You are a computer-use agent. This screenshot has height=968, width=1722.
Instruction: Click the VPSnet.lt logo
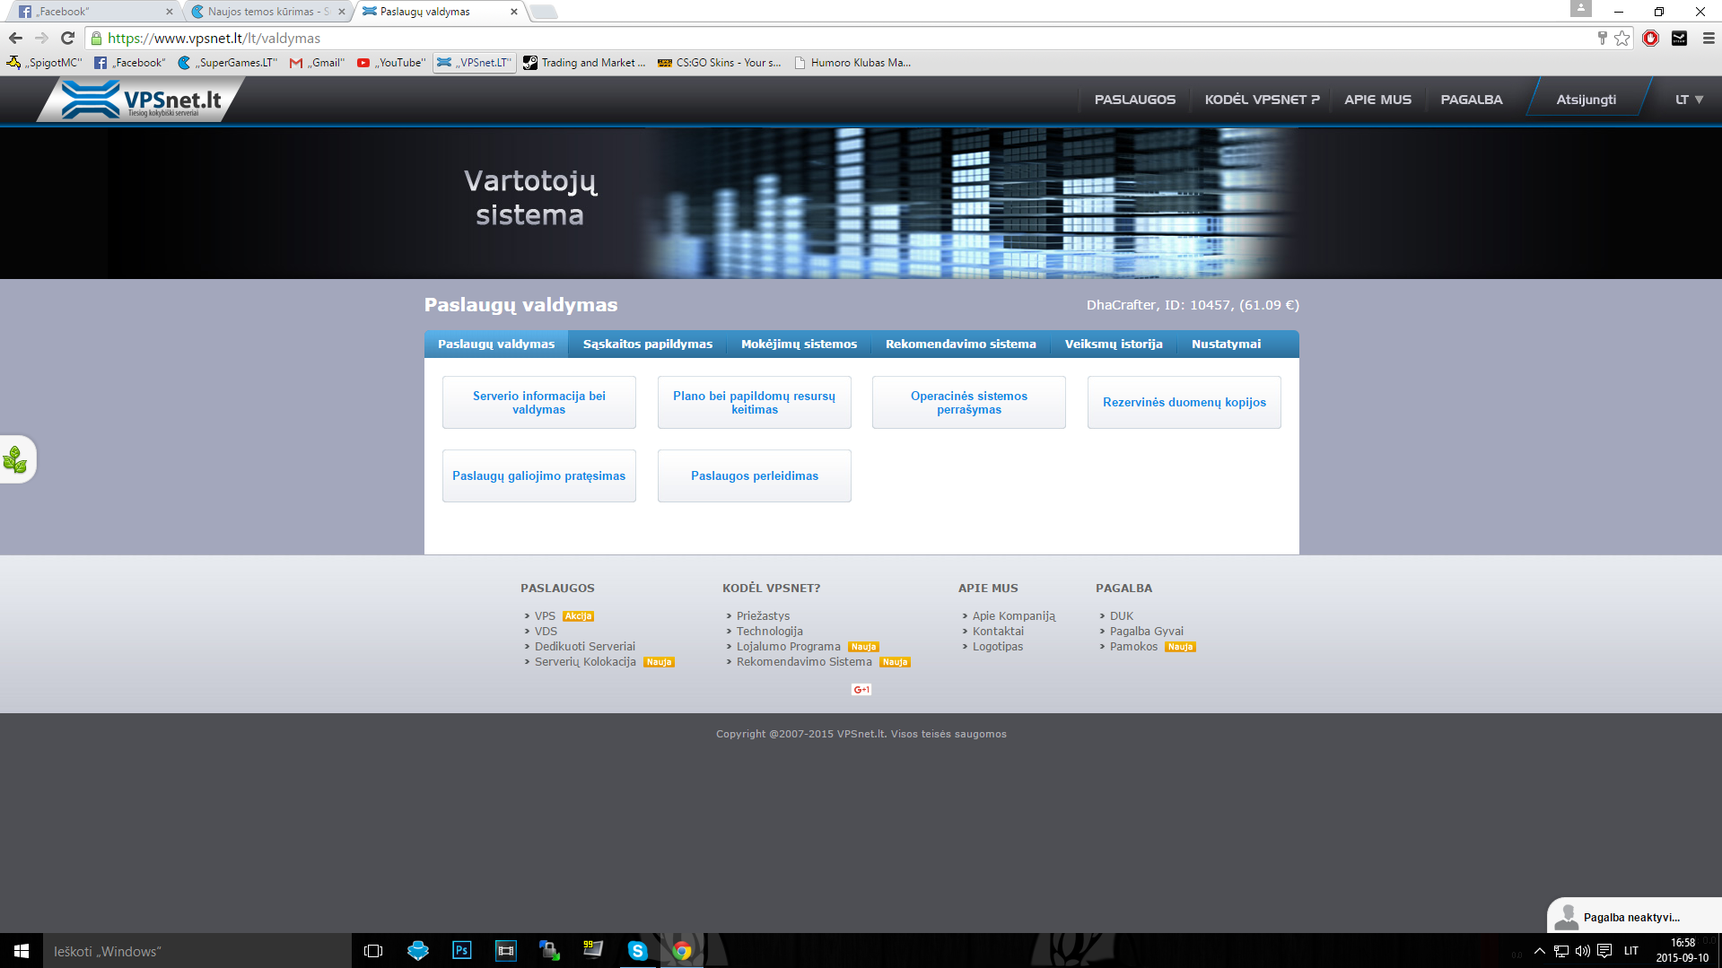[141, 99]
